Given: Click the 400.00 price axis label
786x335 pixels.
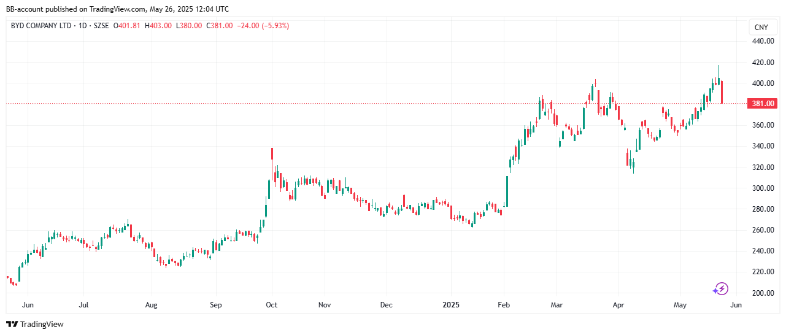Looking at the screenshot, I should (x=765, y=83).
